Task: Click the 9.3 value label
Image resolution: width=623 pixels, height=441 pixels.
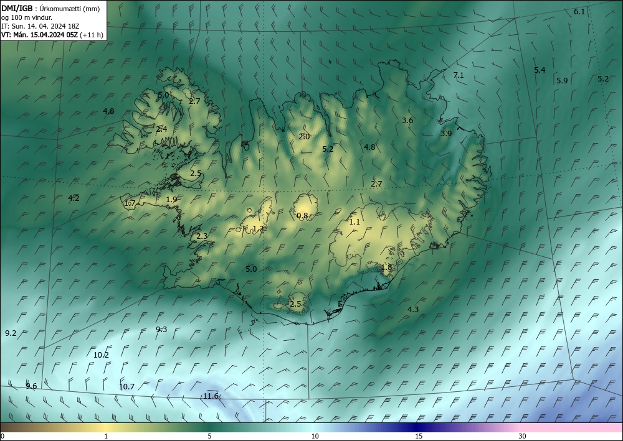Action: [x=161, y=329]
